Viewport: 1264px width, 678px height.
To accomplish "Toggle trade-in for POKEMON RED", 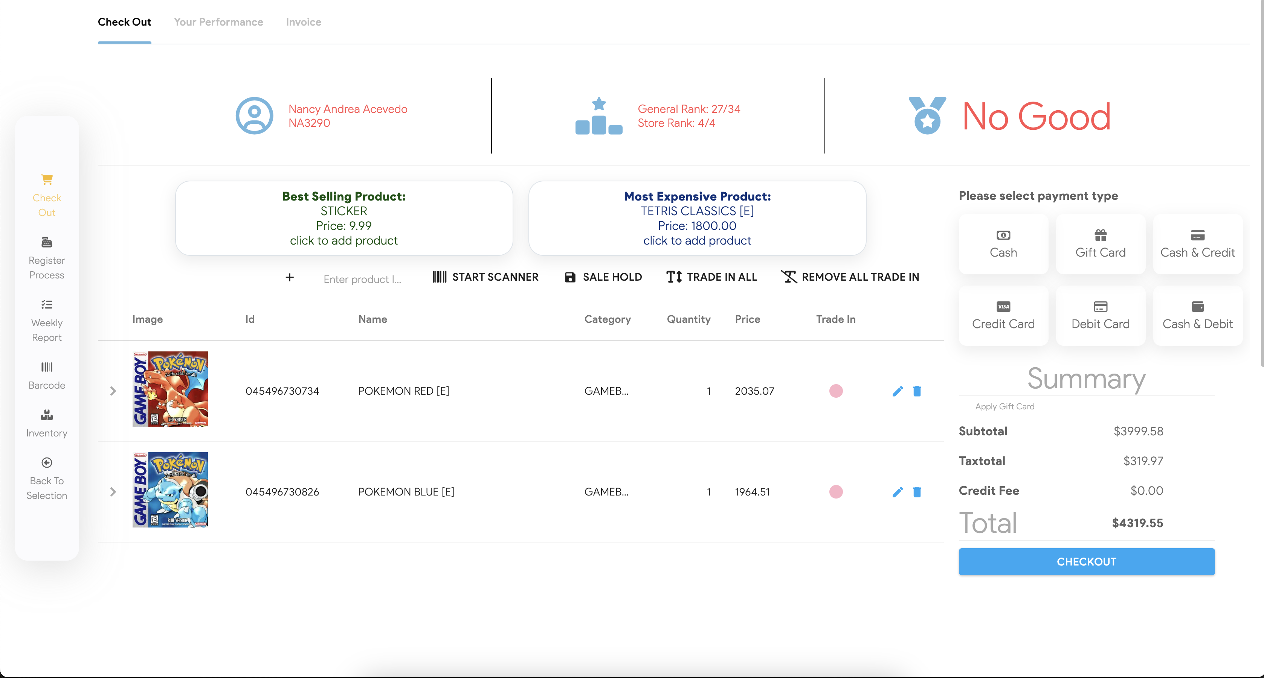I will [836, 391].
